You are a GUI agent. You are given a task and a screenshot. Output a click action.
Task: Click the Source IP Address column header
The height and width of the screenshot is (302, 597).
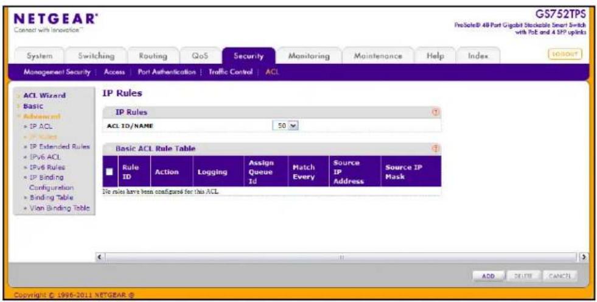(355, 172)
